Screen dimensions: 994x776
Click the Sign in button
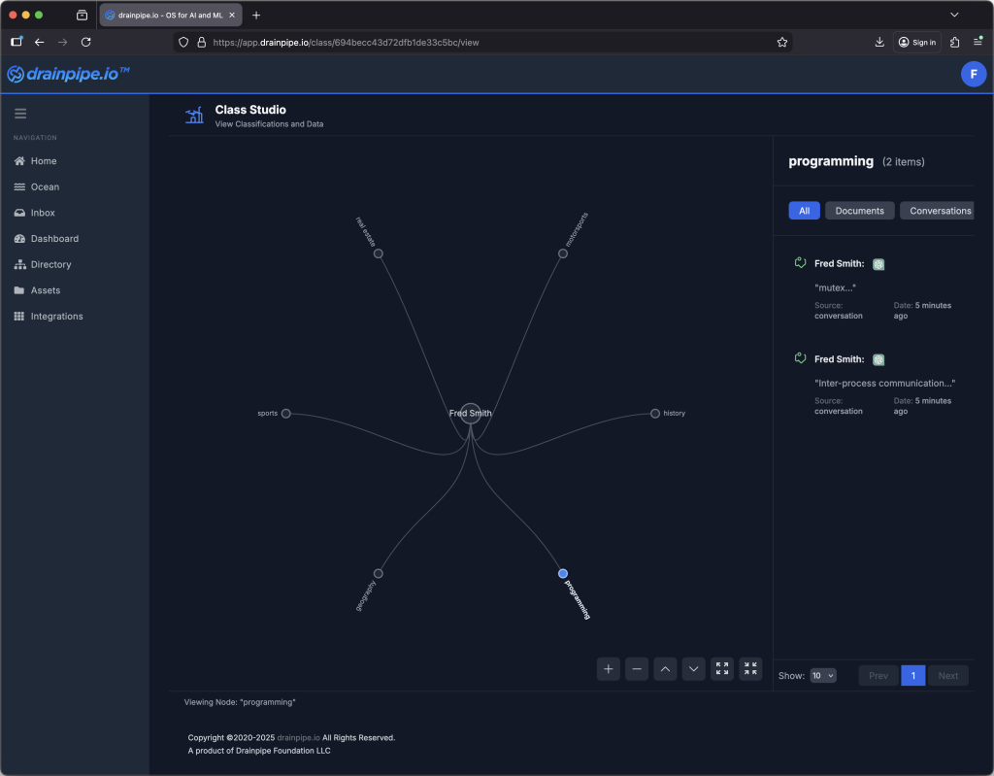[x=916, y=41]
